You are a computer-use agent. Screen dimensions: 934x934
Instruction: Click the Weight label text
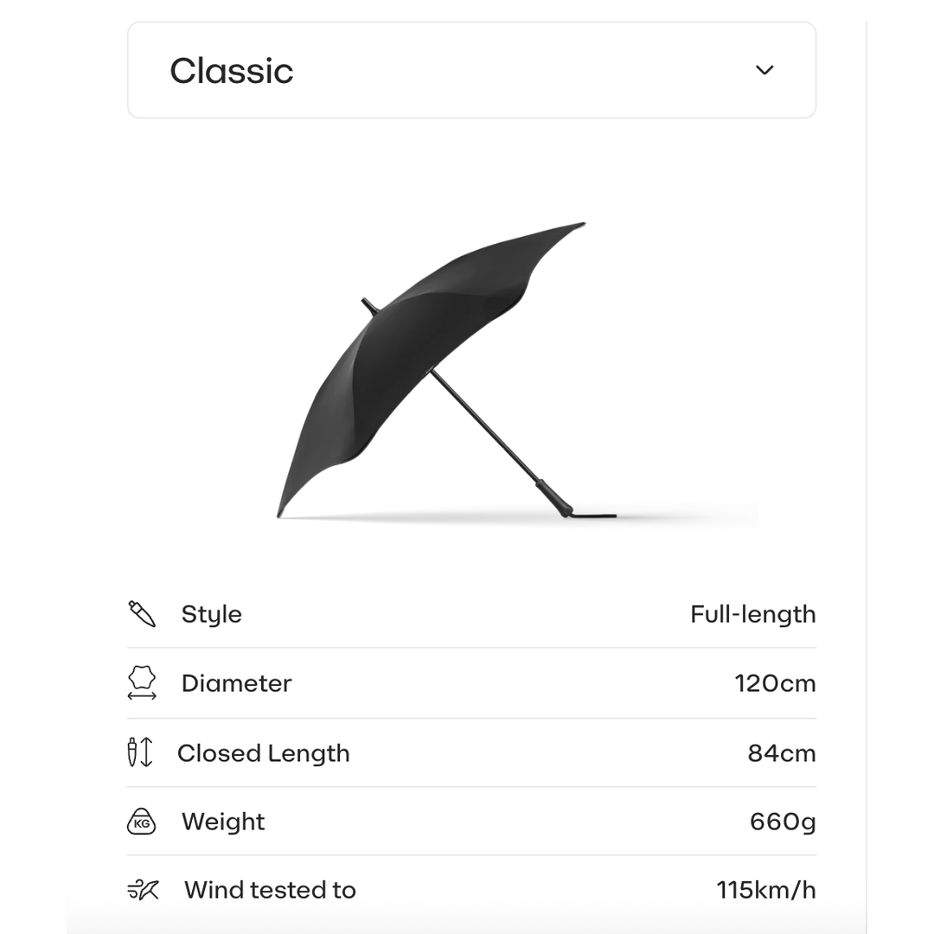pos(222,822)
